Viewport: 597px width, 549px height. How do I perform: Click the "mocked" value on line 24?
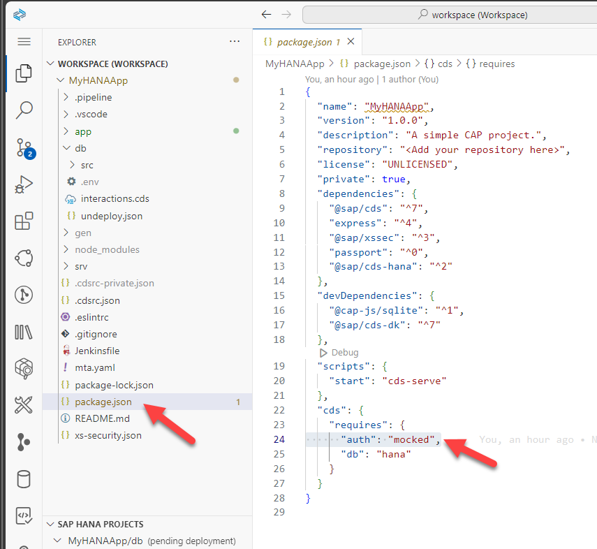(411, 439)
